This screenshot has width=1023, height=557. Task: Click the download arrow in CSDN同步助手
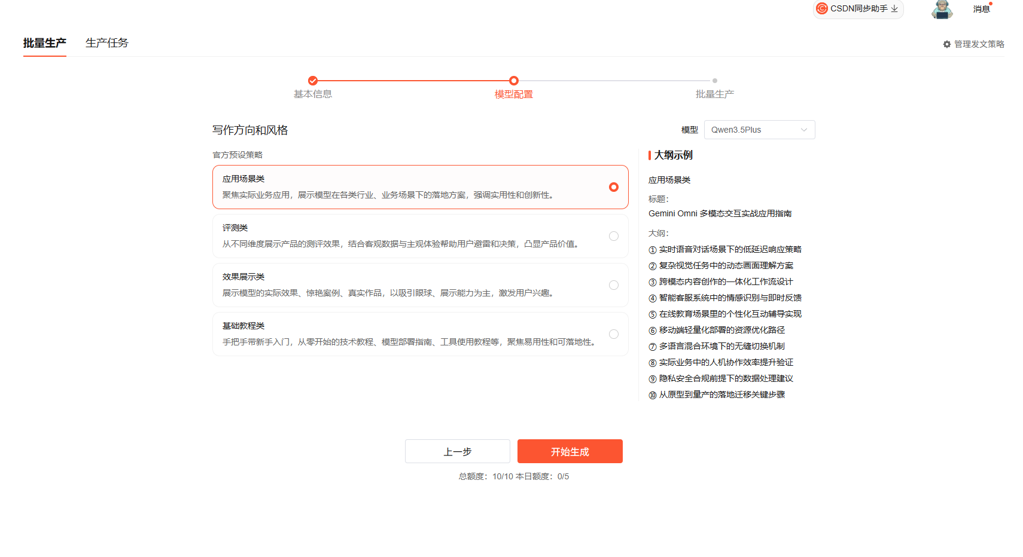(894, 8)
